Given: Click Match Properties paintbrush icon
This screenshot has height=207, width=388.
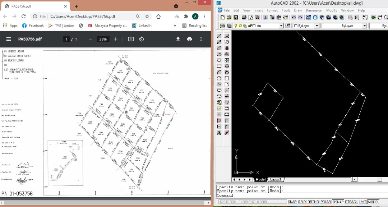Looking at the screenshot, I should click(286, 17).
